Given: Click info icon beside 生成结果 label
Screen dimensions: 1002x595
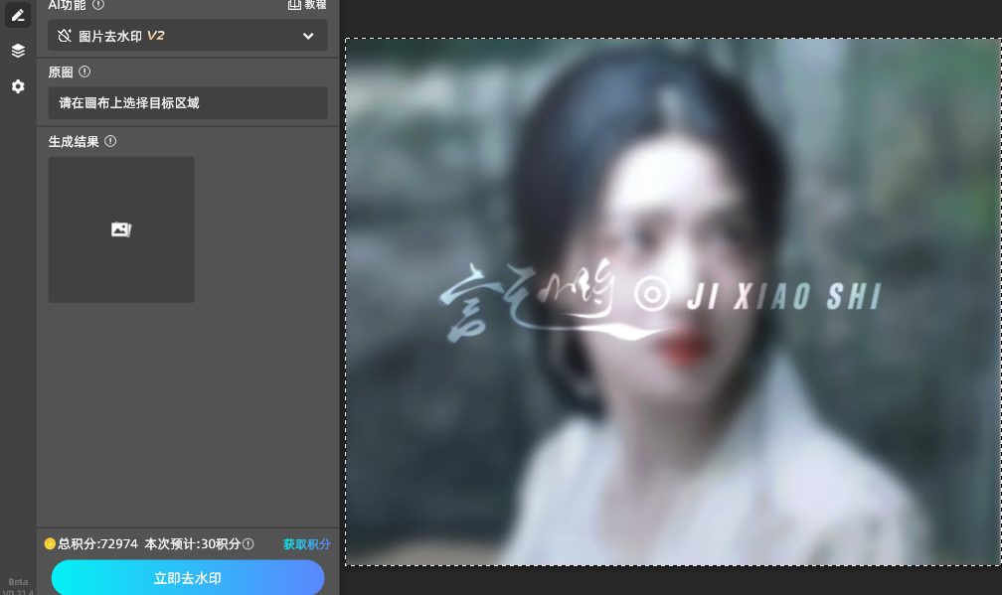Looking at the screenshot, I should tap(110, 141).
